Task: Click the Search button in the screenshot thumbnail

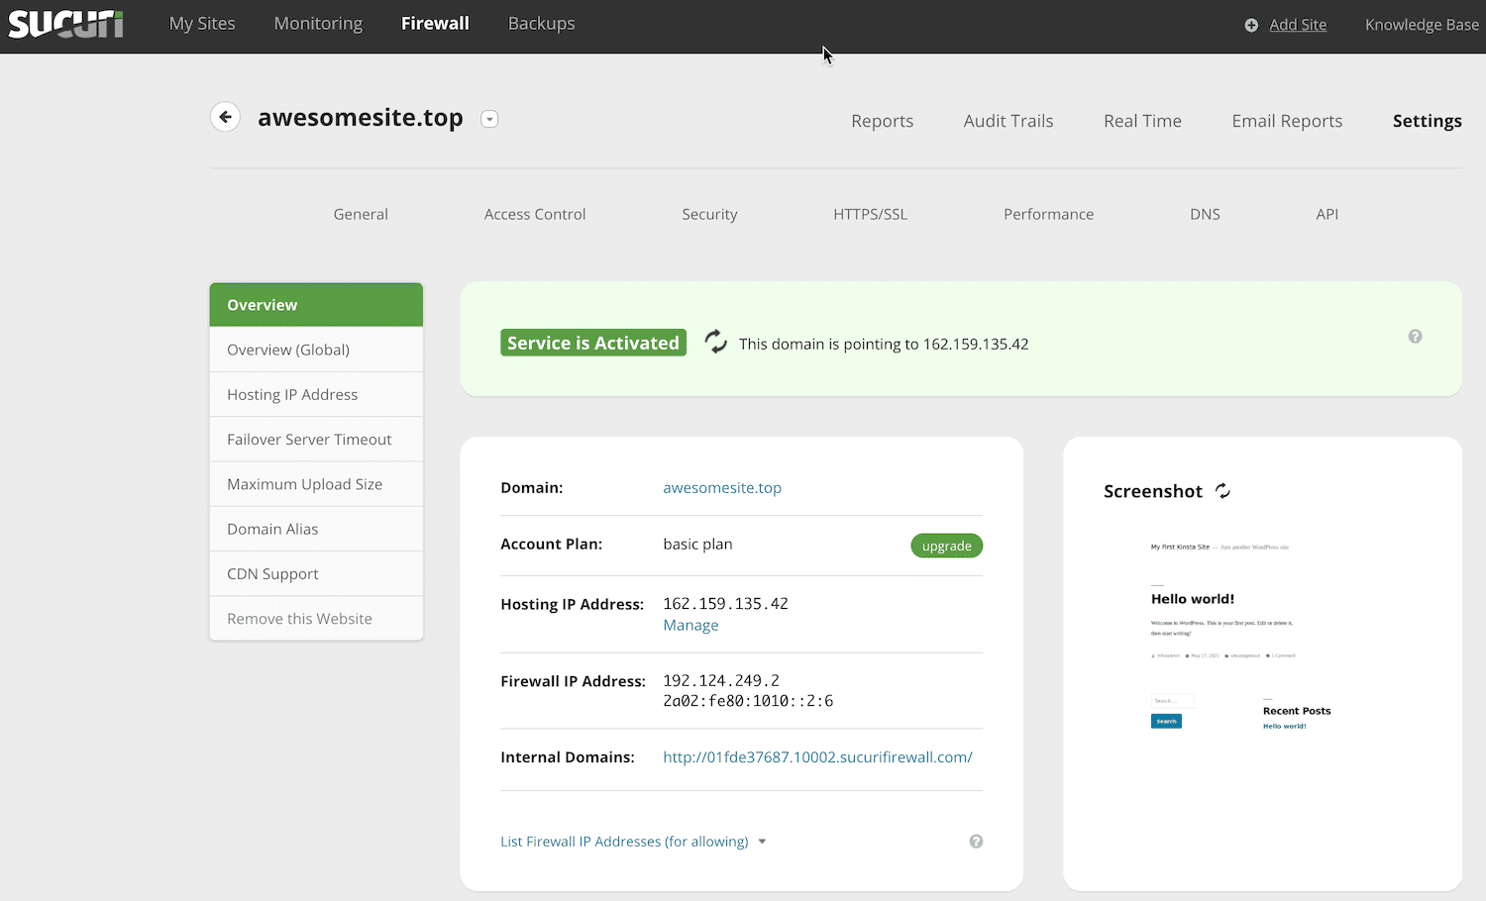Action: coord(1166,721)
